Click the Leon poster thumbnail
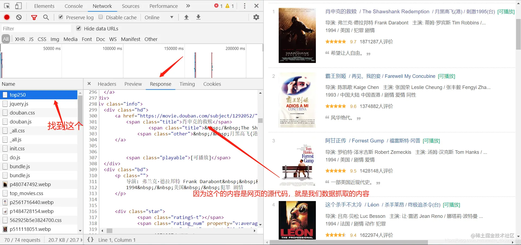Screen dimensions: 521x245 tap(297, 220)
